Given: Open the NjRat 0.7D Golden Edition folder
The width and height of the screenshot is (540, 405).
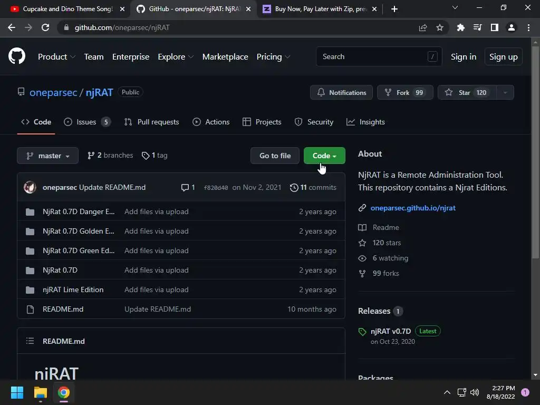Looking at the screenshot, I should [x=79, y=231].
